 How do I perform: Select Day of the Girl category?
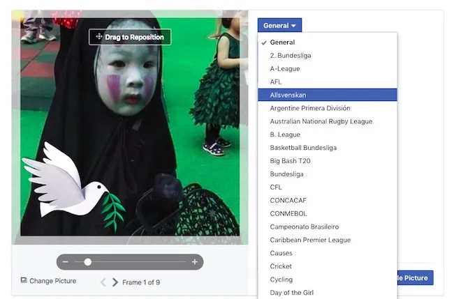tap(291, 293)
